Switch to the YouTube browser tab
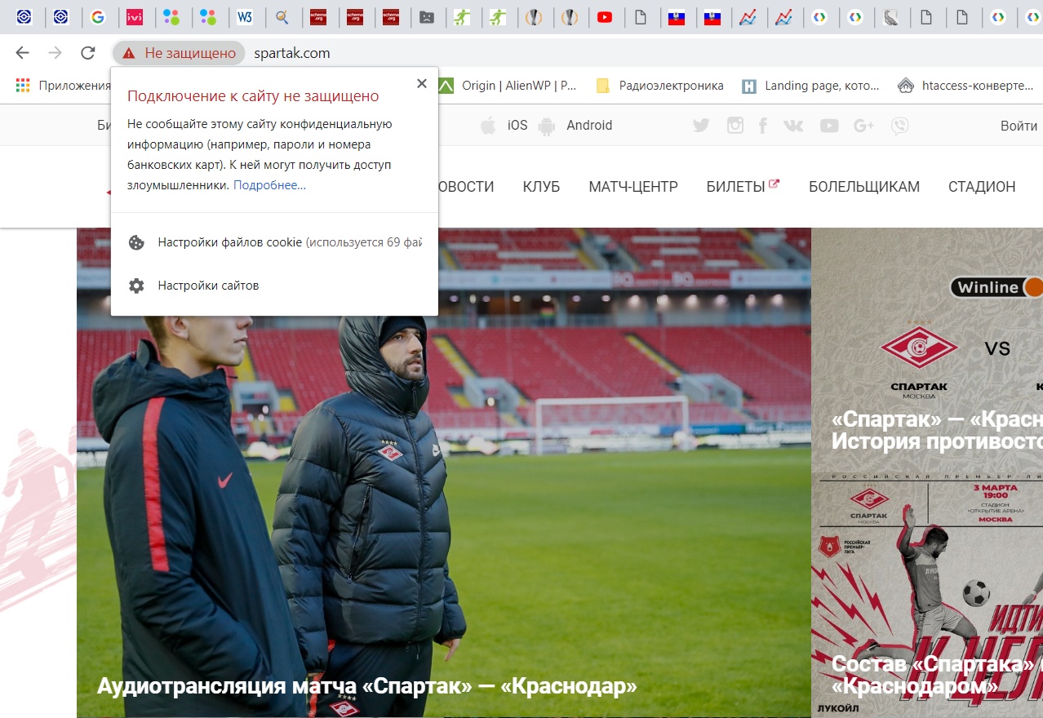Viewport: 1043px width, 718px height. click(605, 17)
